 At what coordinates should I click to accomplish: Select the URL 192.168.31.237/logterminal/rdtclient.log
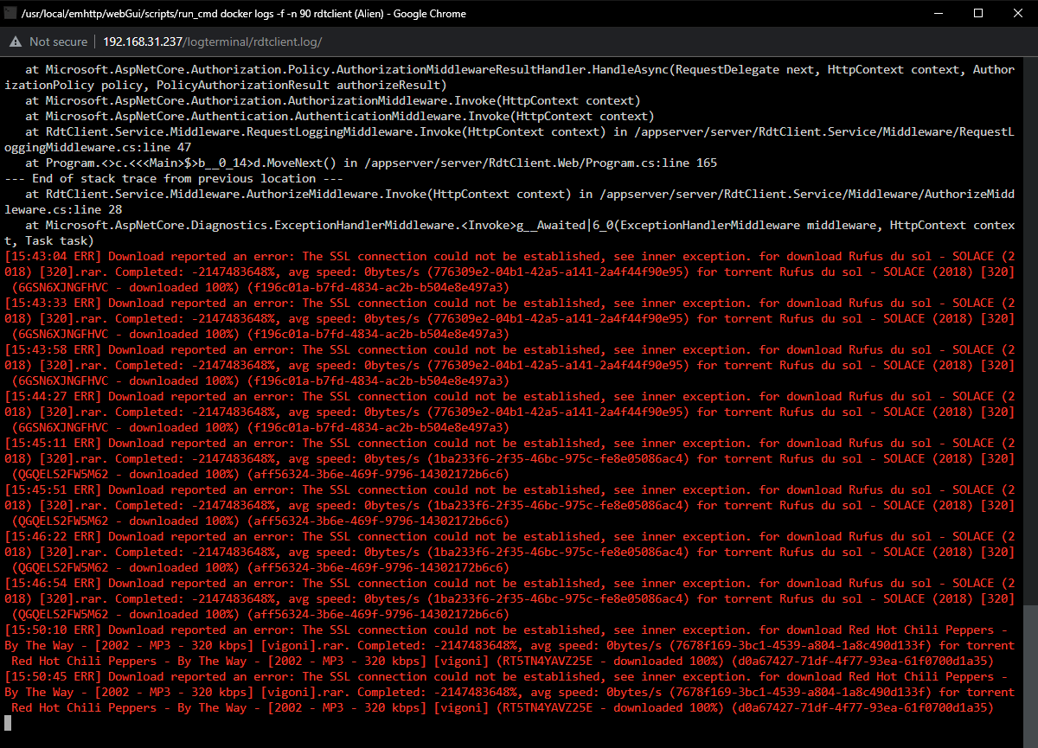coord(212,41)
